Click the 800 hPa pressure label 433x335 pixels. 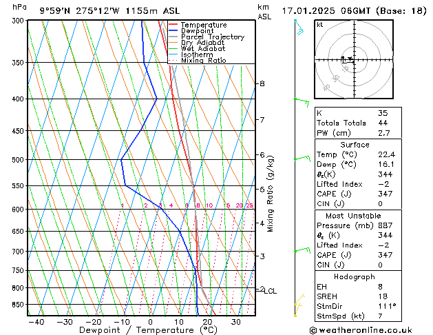[x=19, y=288]
